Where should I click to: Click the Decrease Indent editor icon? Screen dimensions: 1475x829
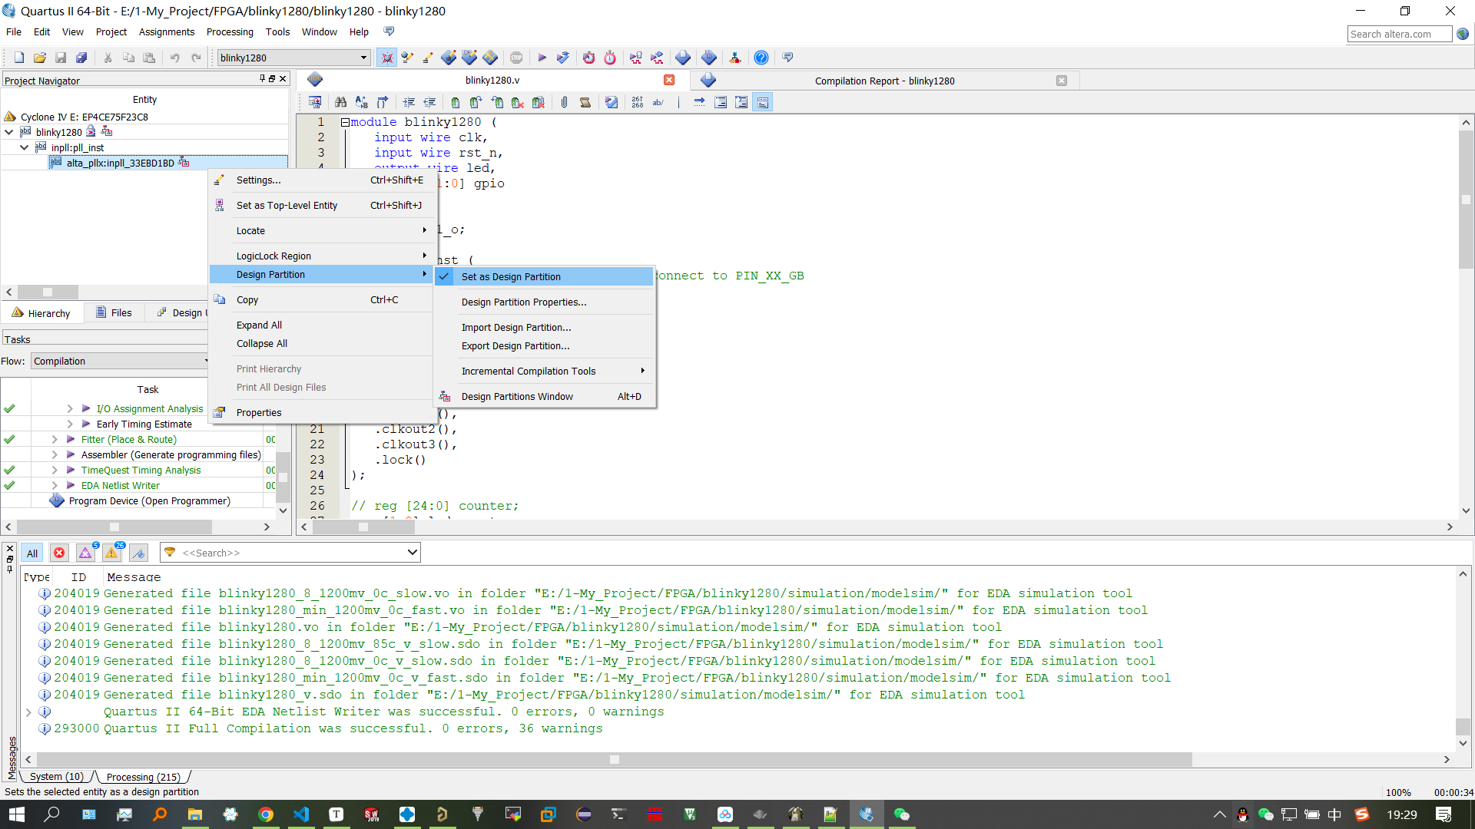tap(429, 102)
